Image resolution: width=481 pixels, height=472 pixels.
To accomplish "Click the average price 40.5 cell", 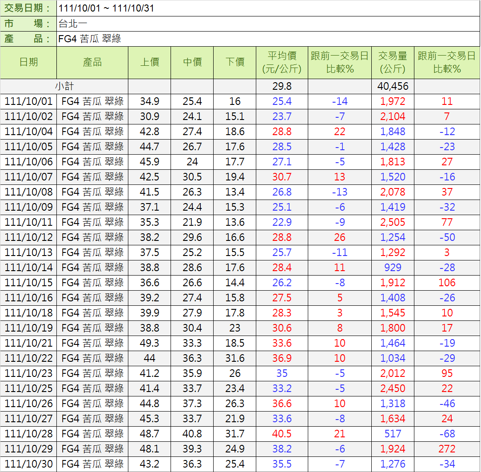I will click(x=282, y=434).
